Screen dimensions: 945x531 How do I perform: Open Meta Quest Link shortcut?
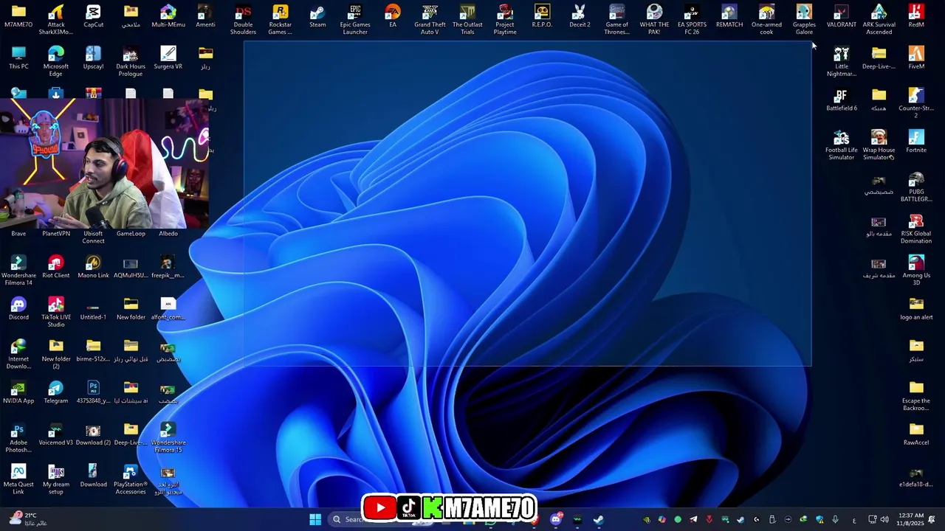coord(18,479)
